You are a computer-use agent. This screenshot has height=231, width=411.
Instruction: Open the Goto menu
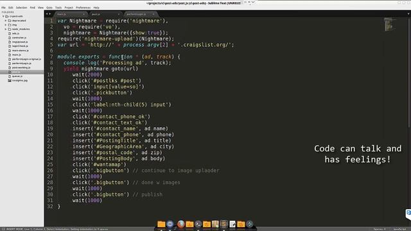click(49, 8)
